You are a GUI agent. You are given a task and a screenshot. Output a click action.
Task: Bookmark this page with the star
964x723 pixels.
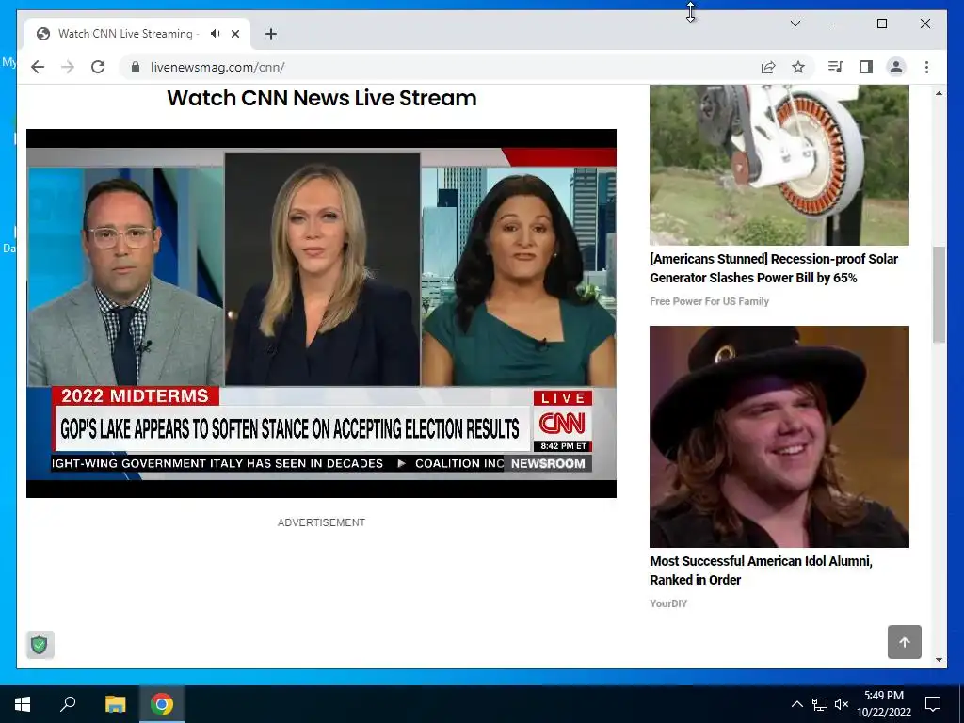798,67
